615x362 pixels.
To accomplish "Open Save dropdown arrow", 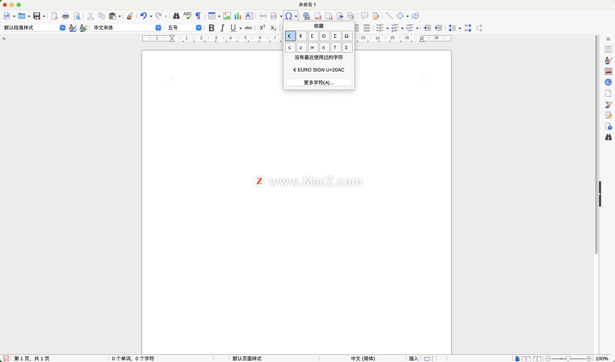I will [44, 16].
